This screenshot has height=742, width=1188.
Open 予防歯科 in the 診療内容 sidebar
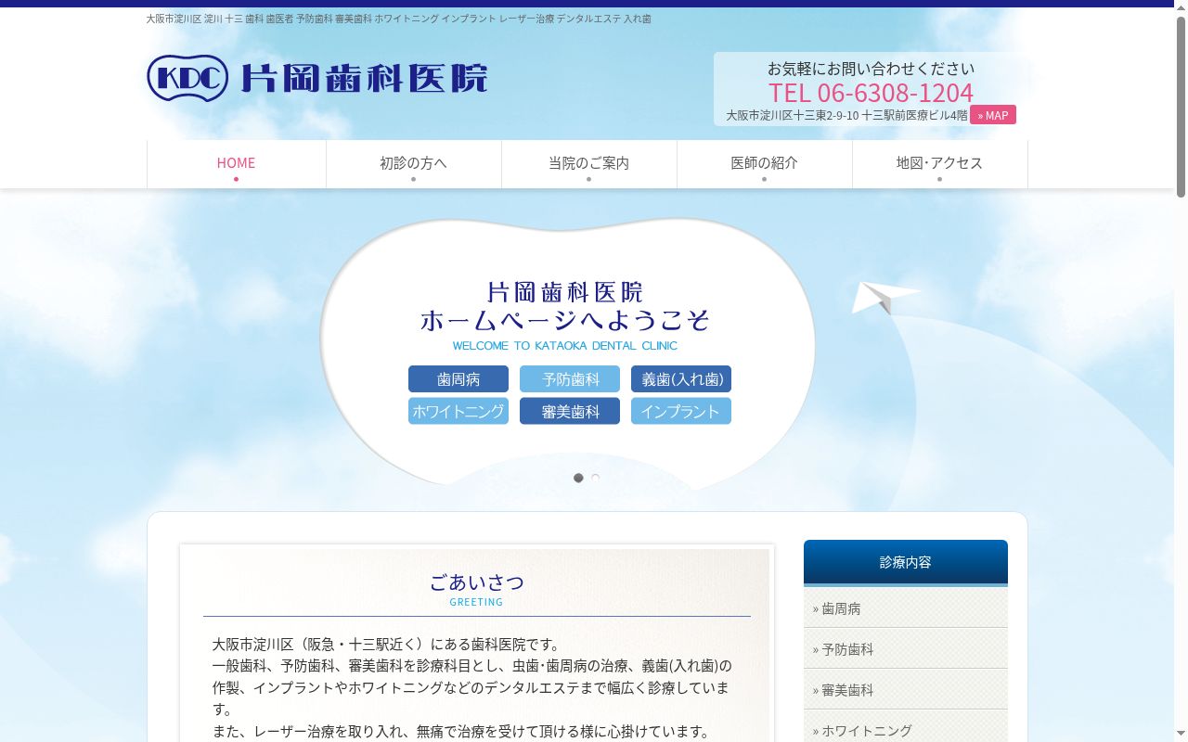click(x=906, y=649)
